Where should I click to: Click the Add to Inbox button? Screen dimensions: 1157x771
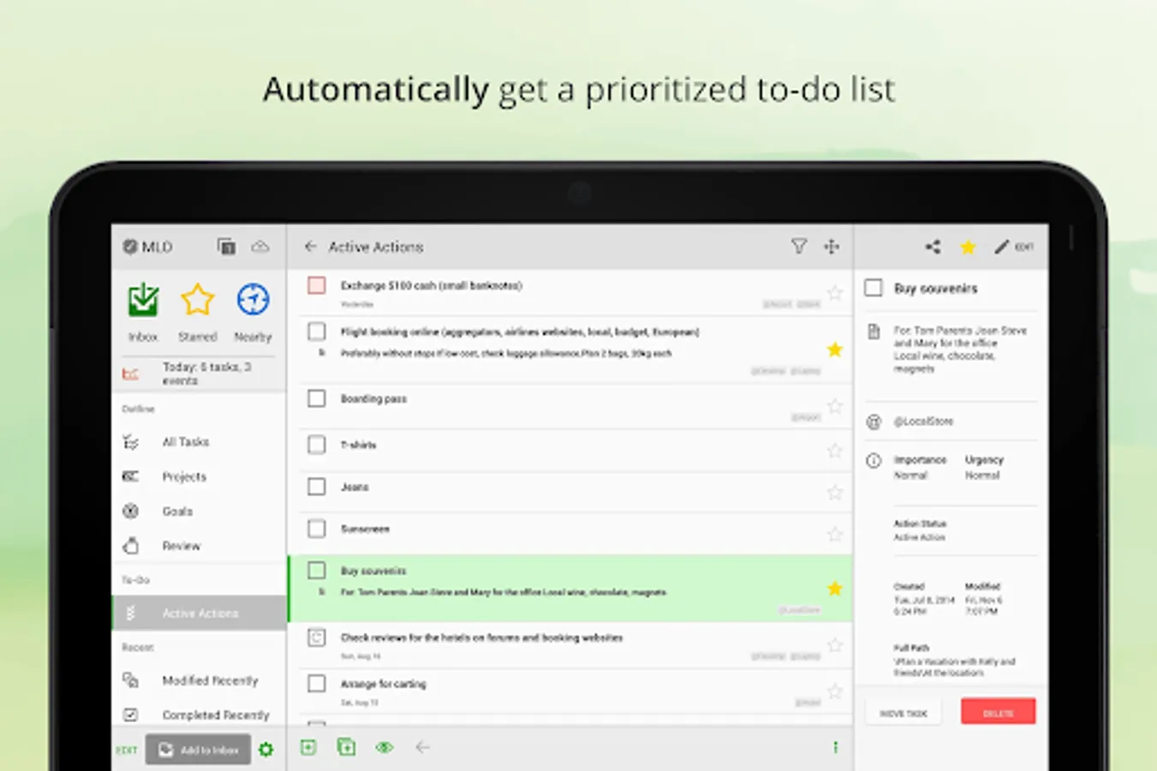pyautogui.click(x=198, y=750)
